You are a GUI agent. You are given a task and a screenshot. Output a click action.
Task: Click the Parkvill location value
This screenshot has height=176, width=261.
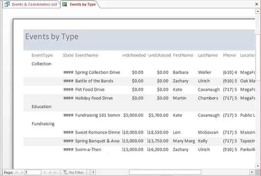coord(247,150)
